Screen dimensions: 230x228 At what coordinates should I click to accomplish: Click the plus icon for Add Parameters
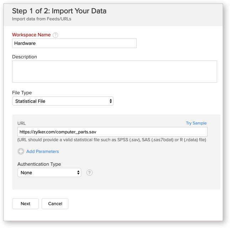pyautogui.click(x=21, y=151)
